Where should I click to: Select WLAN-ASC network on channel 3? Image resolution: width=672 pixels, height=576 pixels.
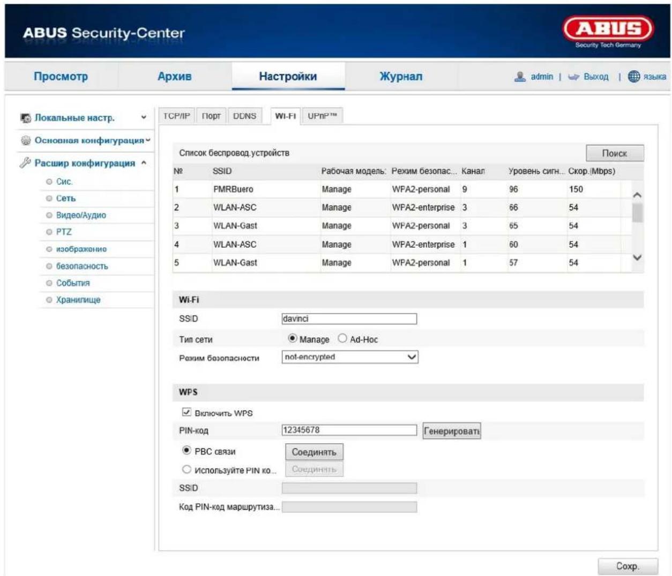(x=402, y=207)
